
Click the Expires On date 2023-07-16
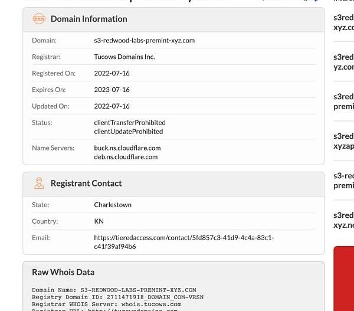(x=112, y=90)
